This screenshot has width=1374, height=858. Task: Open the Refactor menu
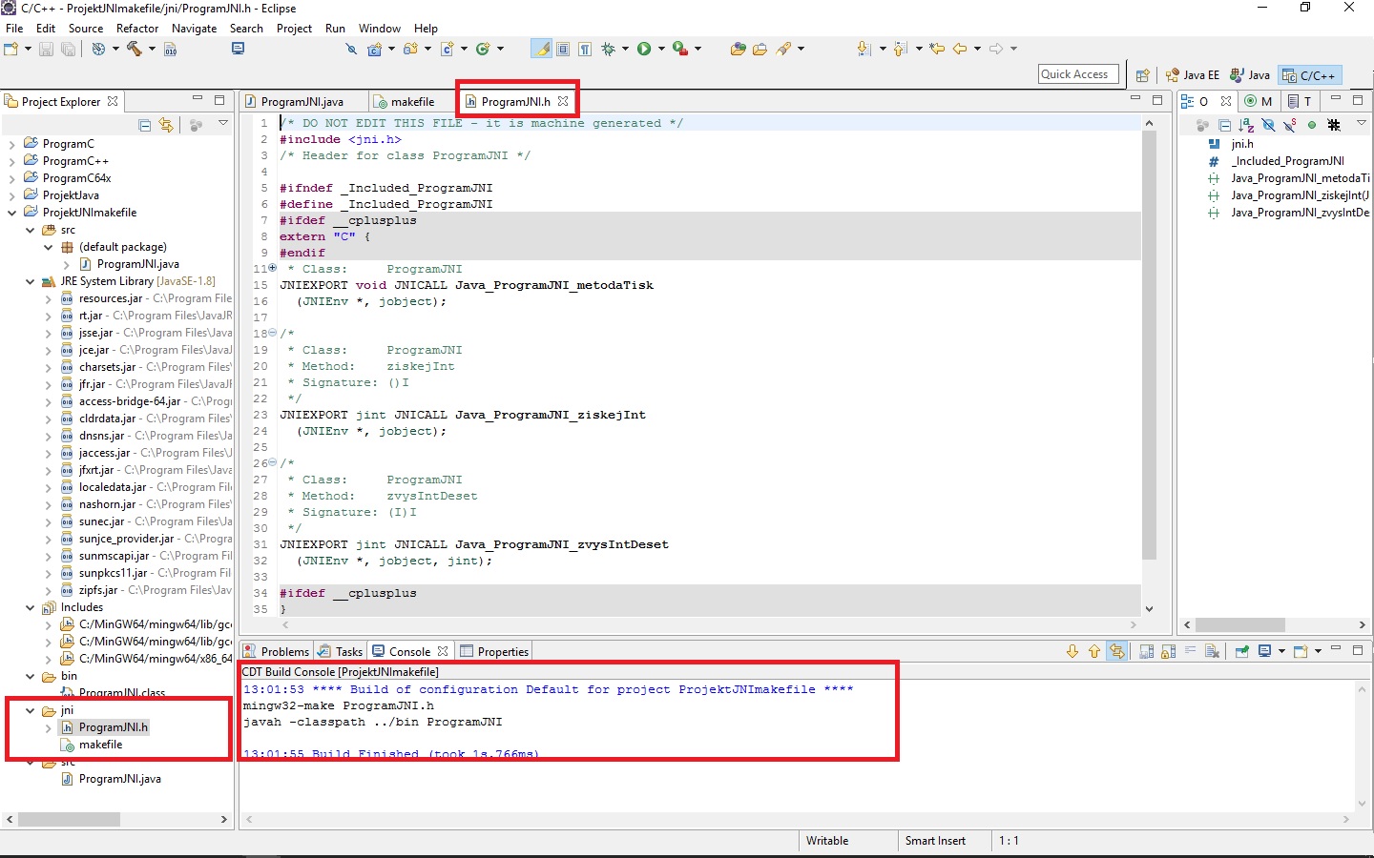[x=137, y=28]
